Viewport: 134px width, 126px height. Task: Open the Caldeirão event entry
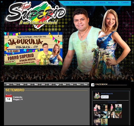click(18, 97)
